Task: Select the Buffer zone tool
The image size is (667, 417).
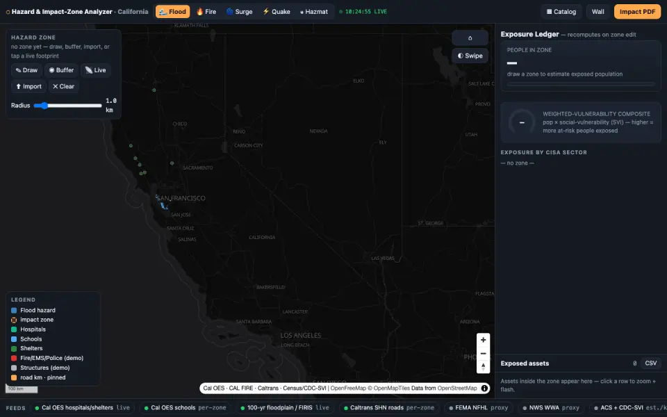Action: click(x=61, y=70)
